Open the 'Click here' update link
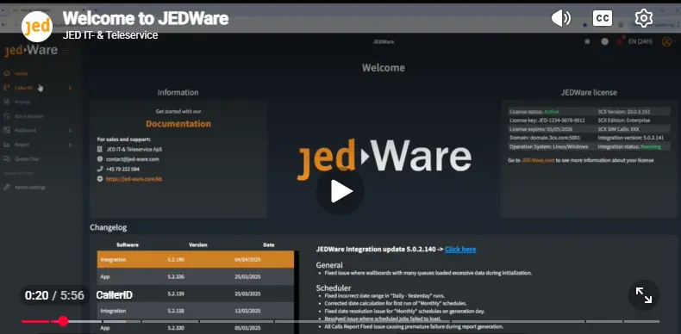The image size is (681, 334). pos(460,249)
